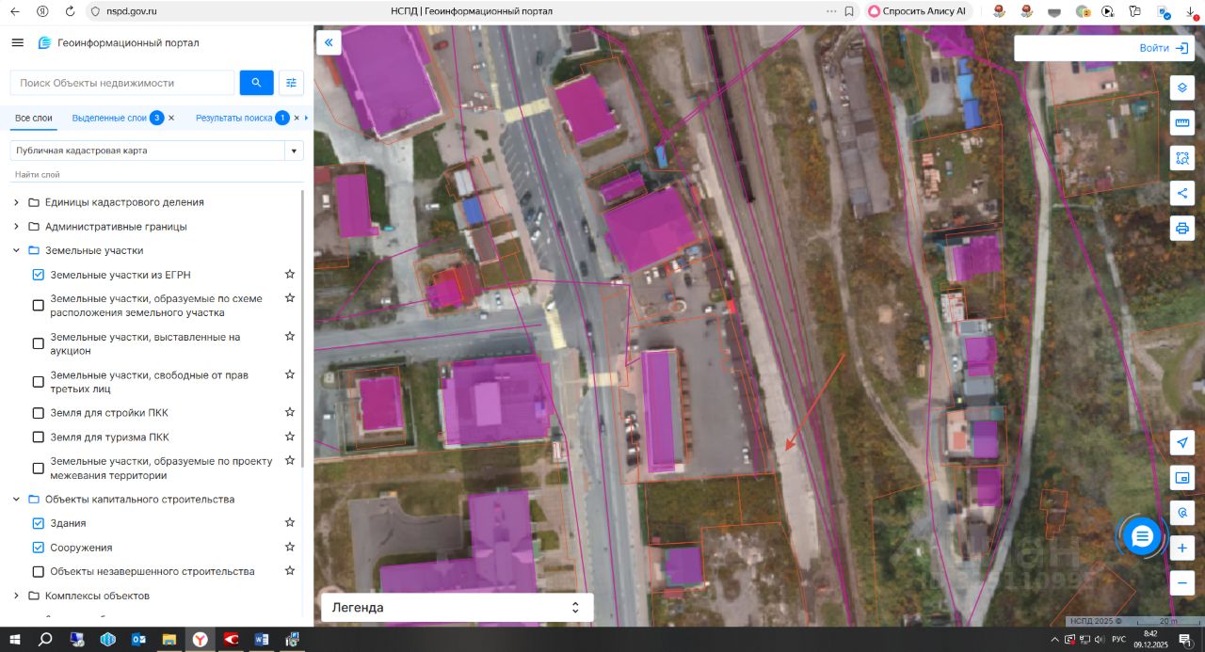Collapse the sidebar with double-arrow icon
Viewport: 1205px width, 652px height.
point(329,43)
